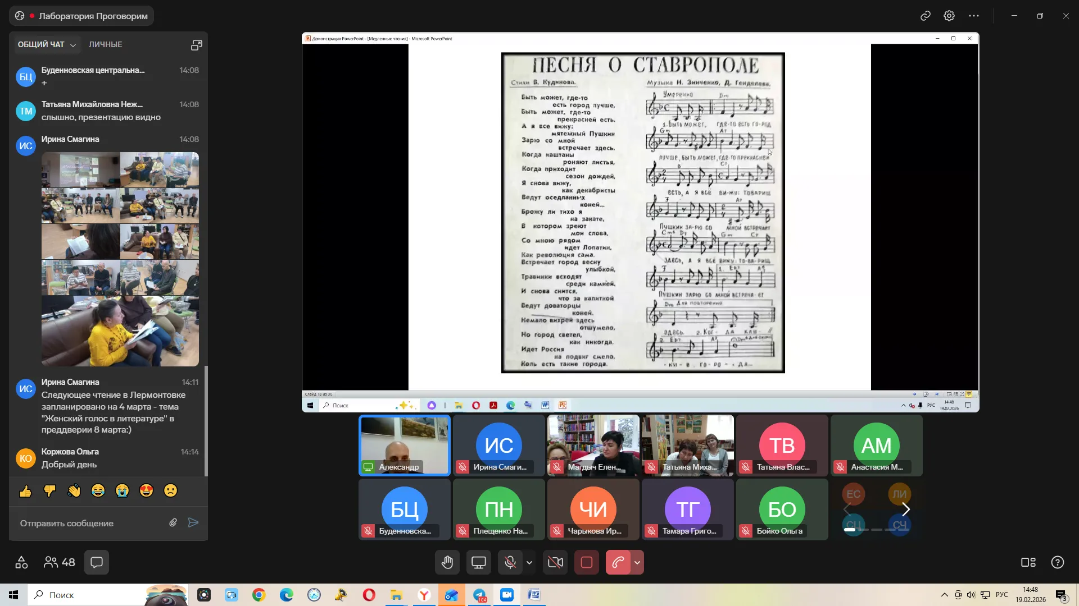The width and height of the screenshot is (1079, 606).
Task: Send the heart-eyes reaction
Action: point(146,492)
